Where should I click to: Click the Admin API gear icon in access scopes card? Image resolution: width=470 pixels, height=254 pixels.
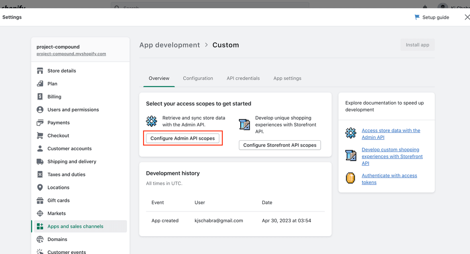pyautogui.click(x=151, y=121)
